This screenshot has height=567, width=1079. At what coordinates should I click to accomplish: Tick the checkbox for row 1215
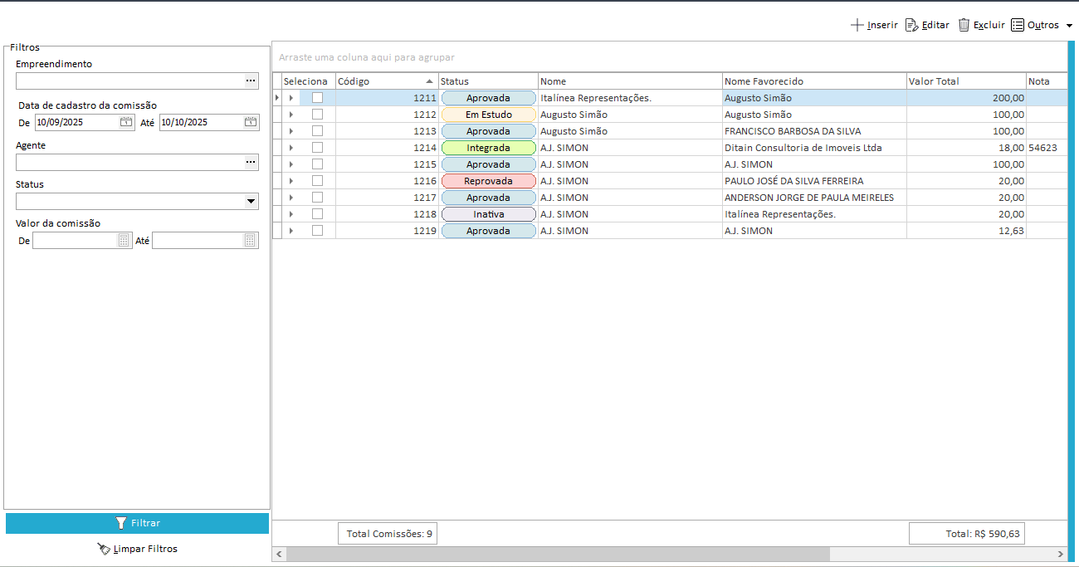point(317,164)
